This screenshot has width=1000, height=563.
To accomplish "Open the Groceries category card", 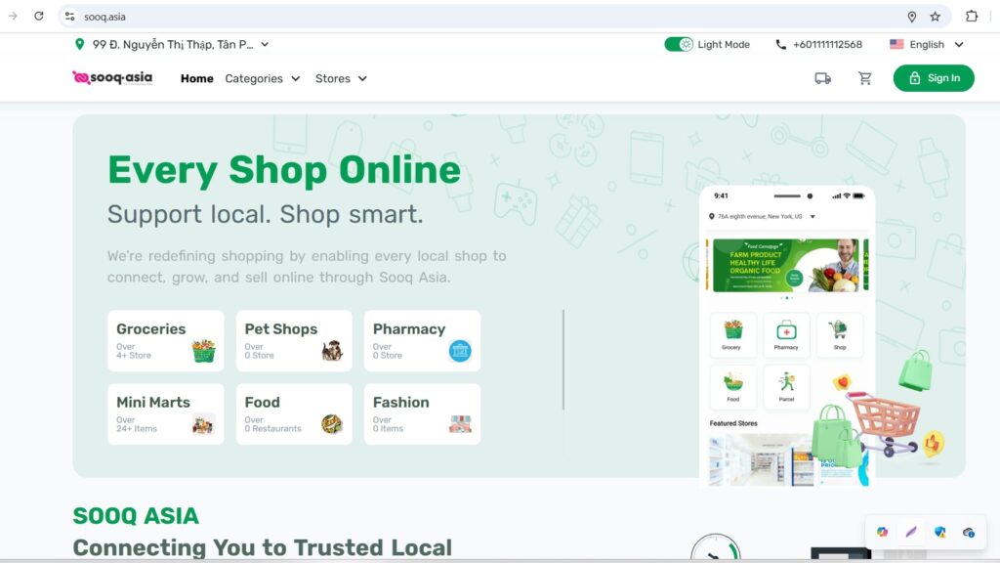I will coord(166,341).
